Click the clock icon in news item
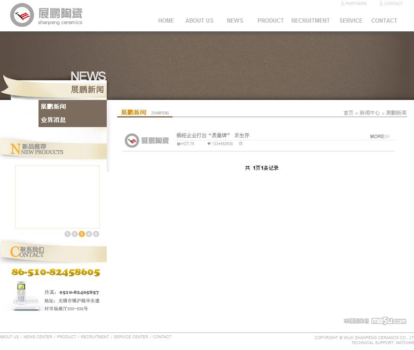 pos(241,144)
